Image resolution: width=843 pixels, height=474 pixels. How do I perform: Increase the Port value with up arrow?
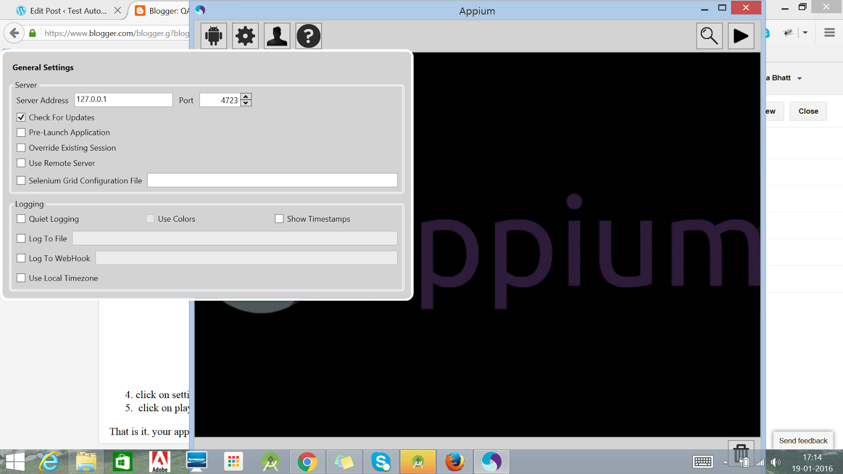tap(246, 96)
